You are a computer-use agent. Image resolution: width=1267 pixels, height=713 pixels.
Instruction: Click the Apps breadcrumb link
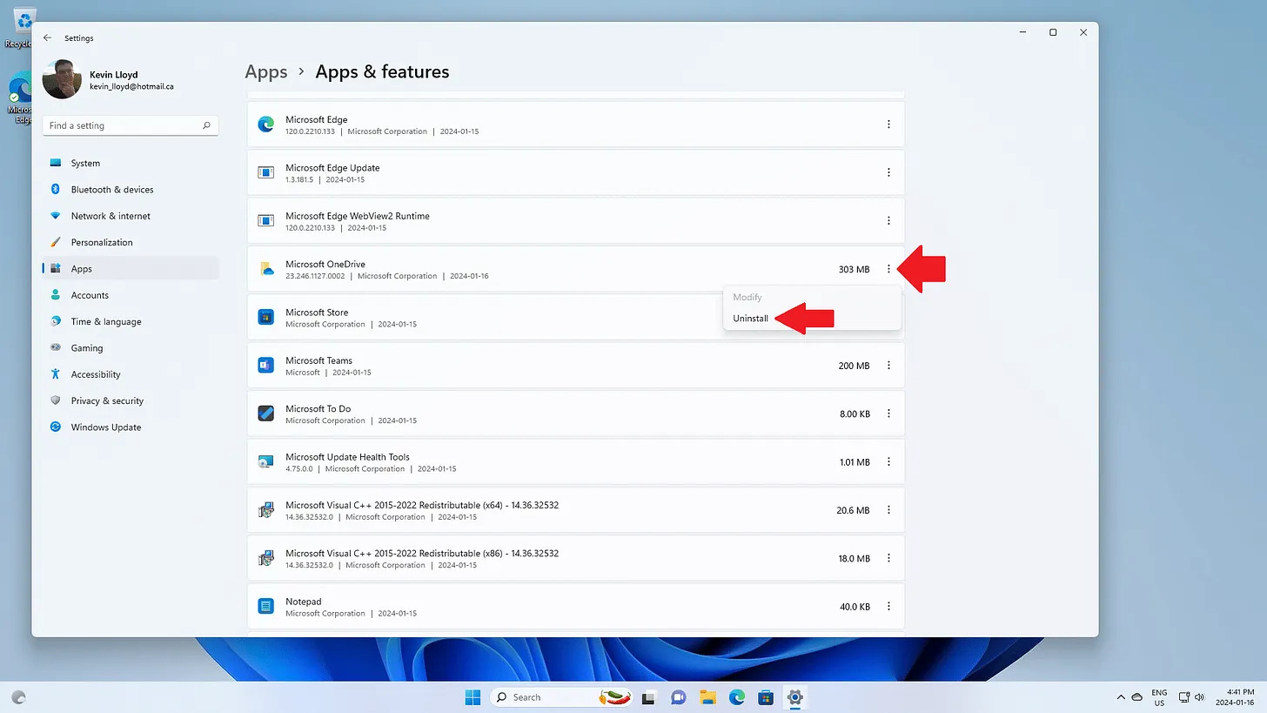tap(266, 71)
